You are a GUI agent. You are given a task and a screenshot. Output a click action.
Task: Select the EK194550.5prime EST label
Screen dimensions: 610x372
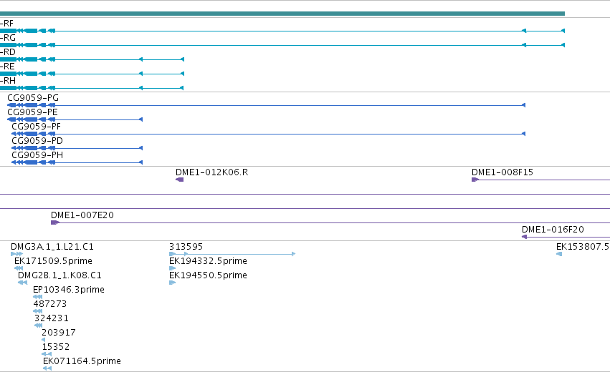[208, 275]
